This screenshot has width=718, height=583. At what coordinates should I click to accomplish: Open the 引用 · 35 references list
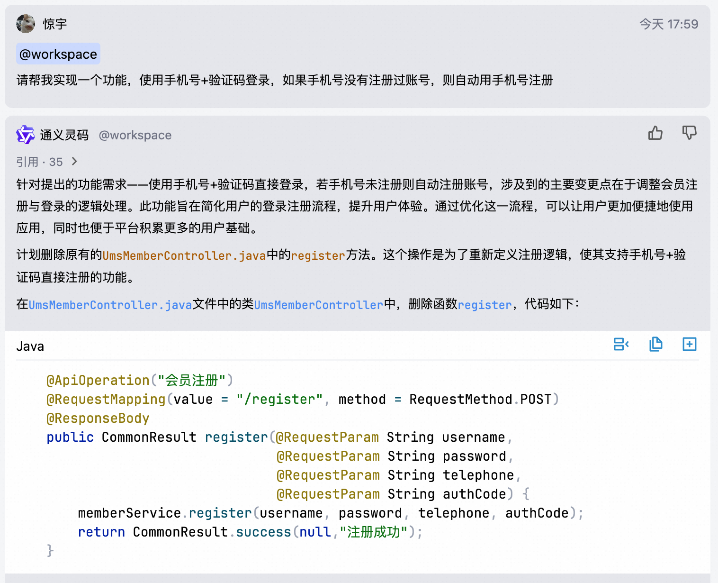pyautogui.click(x=40, y=162)
